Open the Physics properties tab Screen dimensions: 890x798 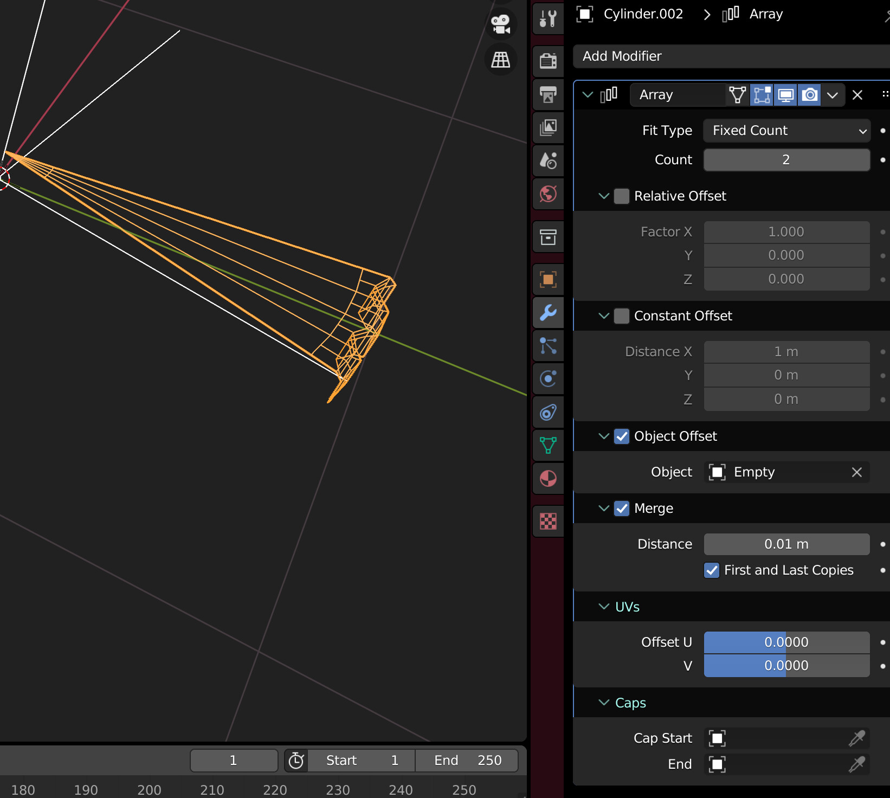(x=548, y=378)
